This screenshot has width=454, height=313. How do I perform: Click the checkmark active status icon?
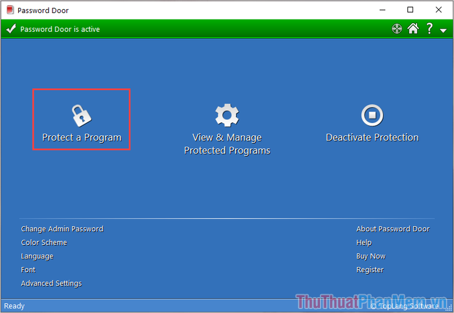tap(11, 29)
